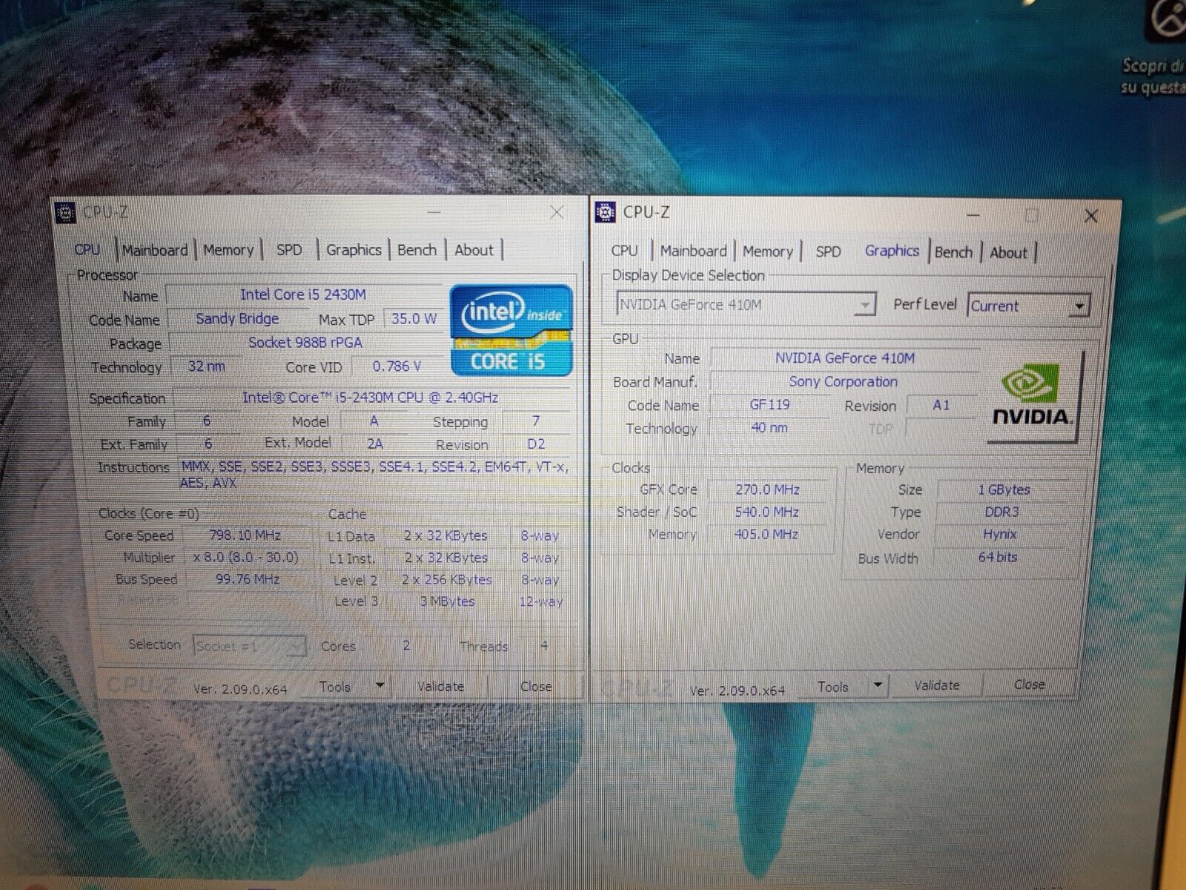
Task: Switch to the Mainboard tab in the left CPU-Z window
Action: click(x=155, y=250)
